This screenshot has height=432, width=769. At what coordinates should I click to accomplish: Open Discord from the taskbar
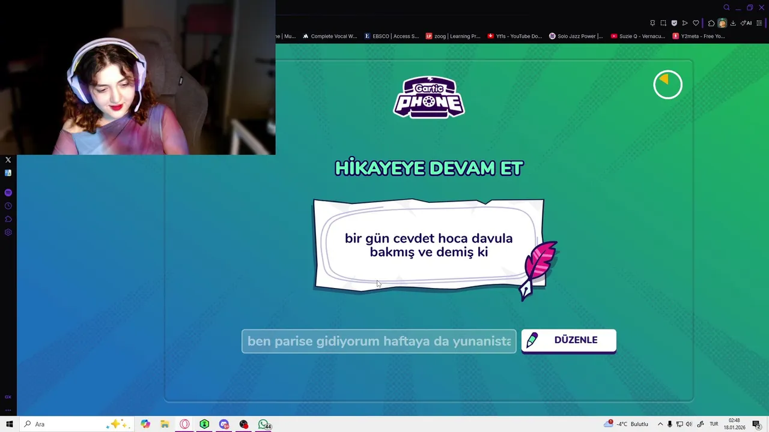click(224, 424)
